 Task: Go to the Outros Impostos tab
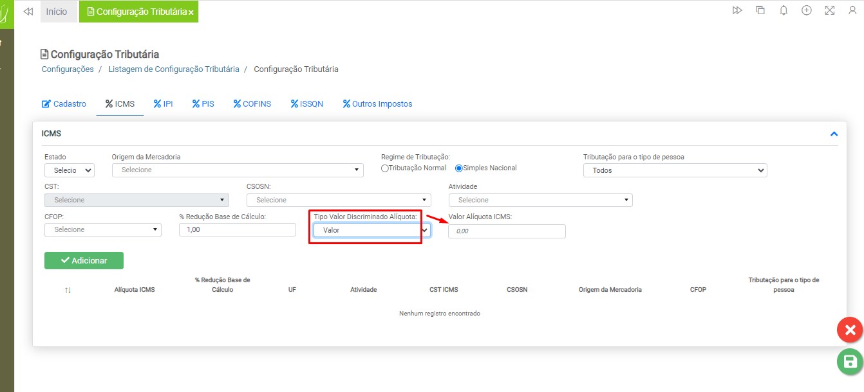[x=377, y=104]
